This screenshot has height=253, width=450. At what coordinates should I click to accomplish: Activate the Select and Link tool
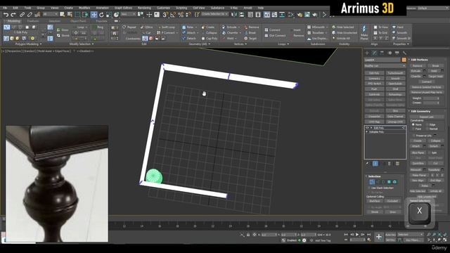tap(22, 15)
